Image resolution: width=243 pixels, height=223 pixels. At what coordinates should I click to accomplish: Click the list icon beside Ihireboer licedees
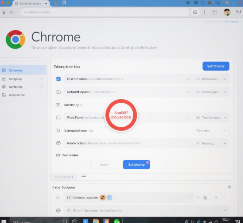tap(58, 197)
